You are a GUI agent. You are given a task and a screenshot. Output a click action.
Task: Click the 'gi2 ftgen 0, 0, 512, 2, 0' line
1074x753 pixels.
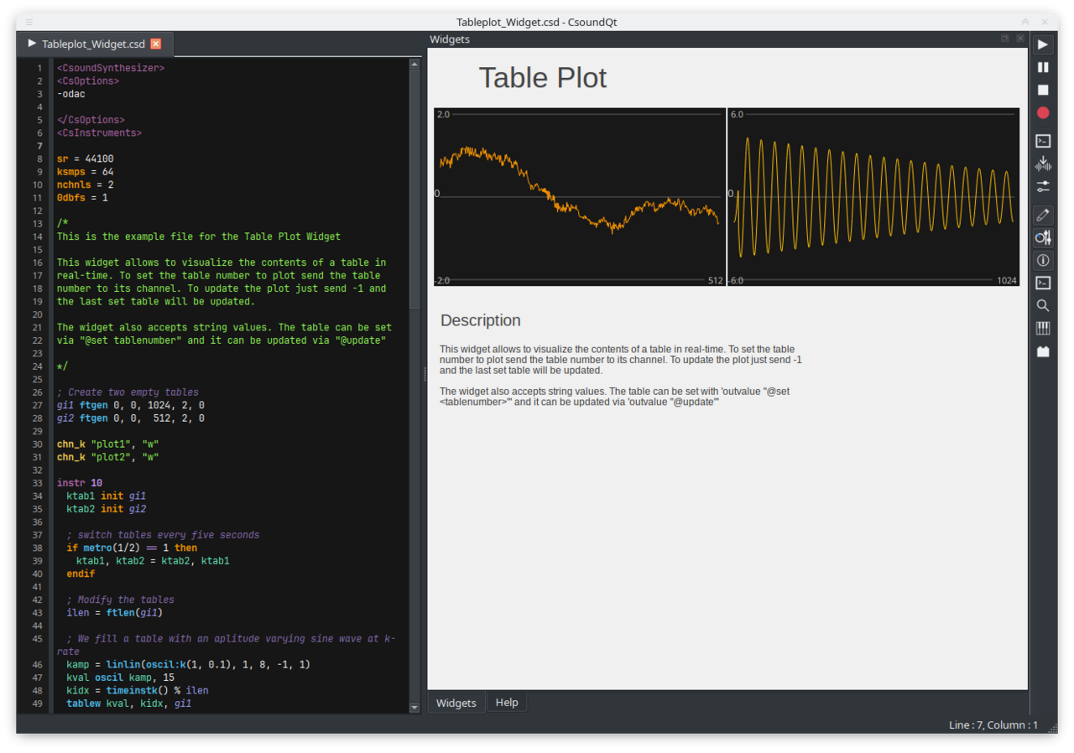pos(130,418)
